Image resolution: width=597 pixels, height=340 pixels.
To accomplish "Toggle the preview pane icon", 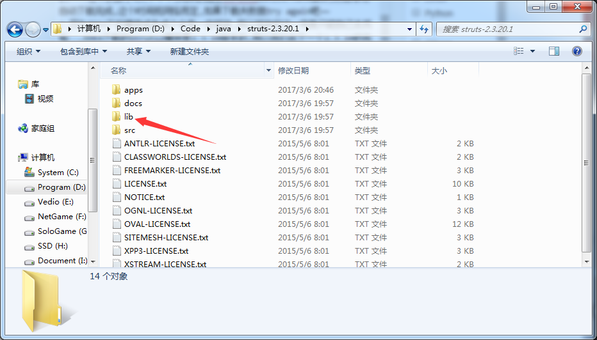I will (554, 51).
